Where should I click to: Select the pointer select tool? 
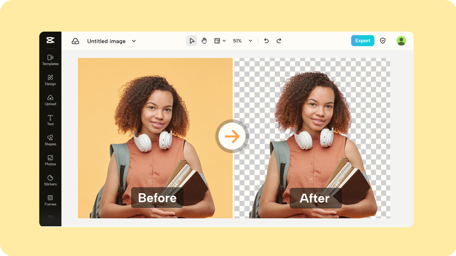[x=192, y=41]
